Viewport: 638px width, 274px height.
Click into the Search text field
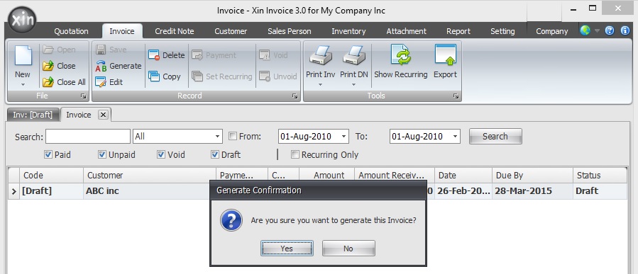pyautogui.click(x=88, y=137)
